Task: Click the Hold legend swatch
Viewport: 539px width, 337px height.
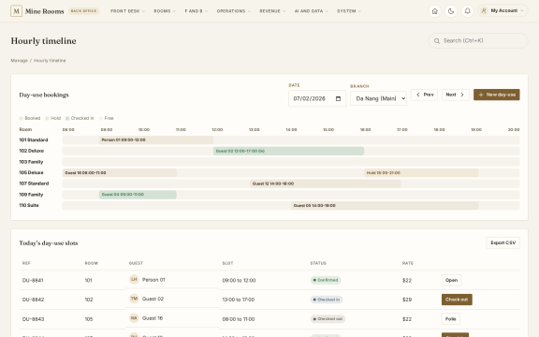Action: pyautogui.click(x=47, y=118)
